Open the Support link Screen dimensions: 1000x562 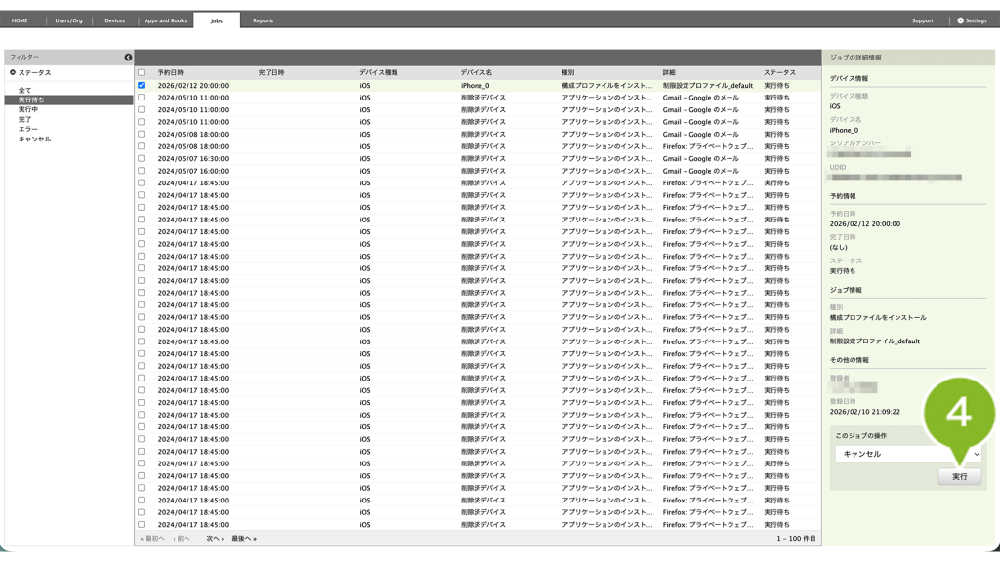point(922,20)
